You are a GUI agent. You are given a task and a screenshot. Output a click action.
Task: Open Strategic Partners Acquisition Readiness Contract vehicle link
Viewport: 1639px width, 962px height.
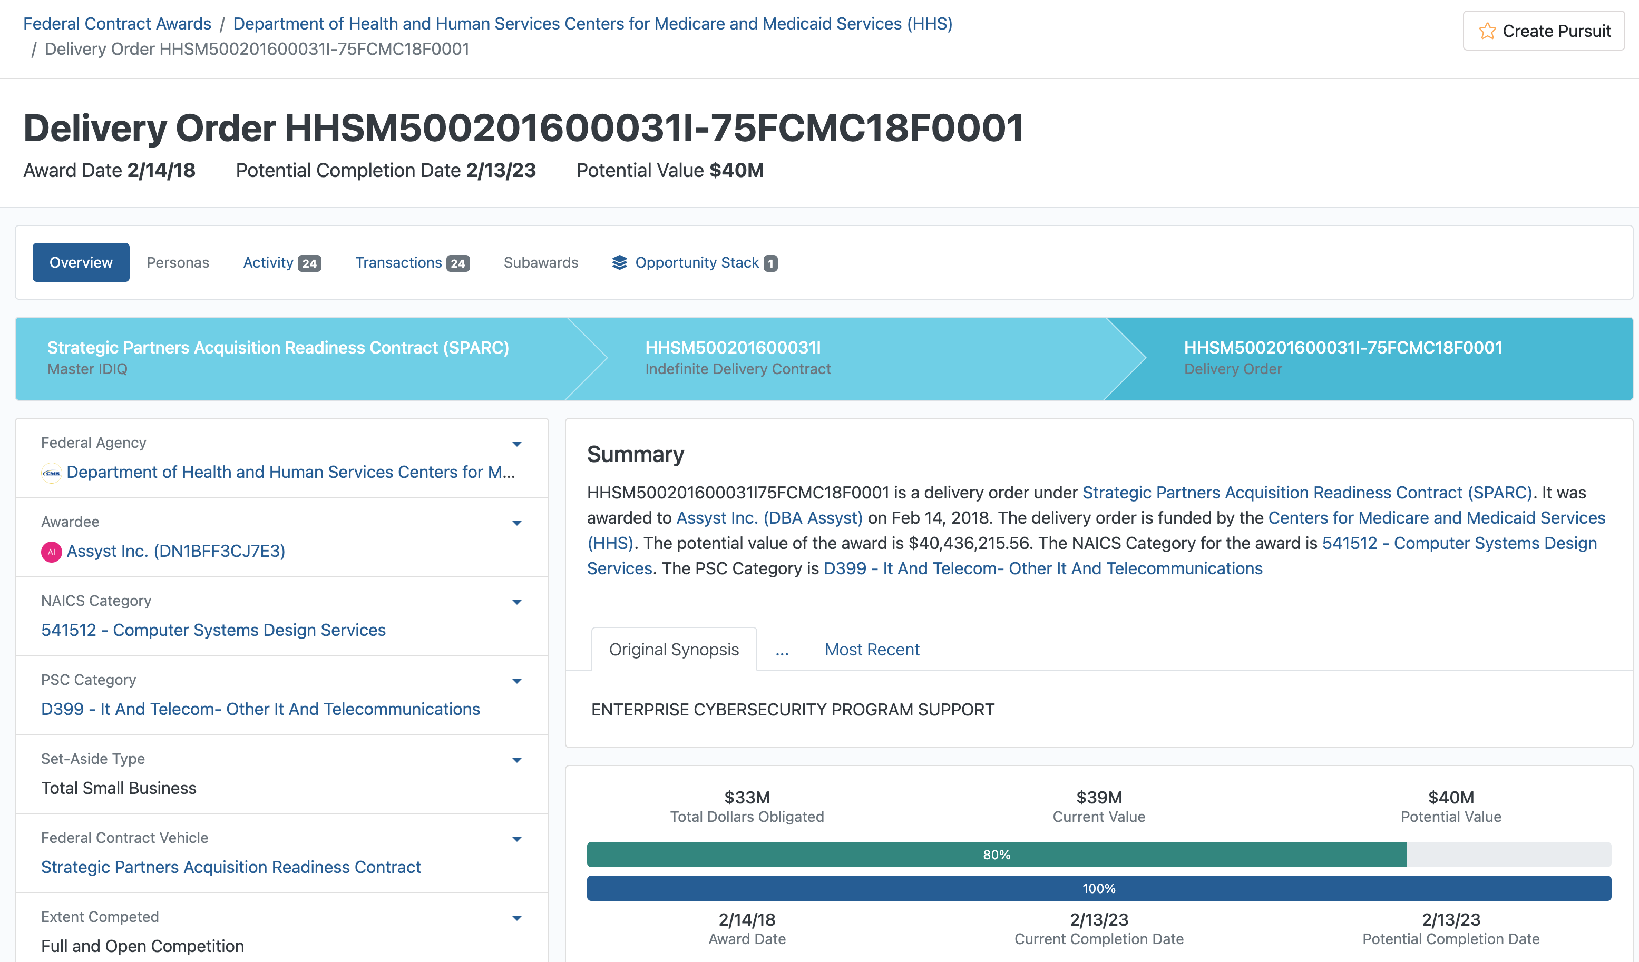coord(231,867)
